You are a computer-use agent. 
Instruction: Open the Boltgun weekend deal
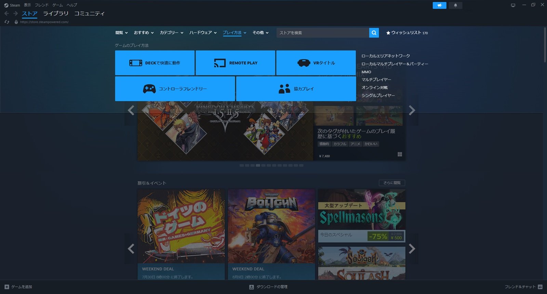(271, 235)
